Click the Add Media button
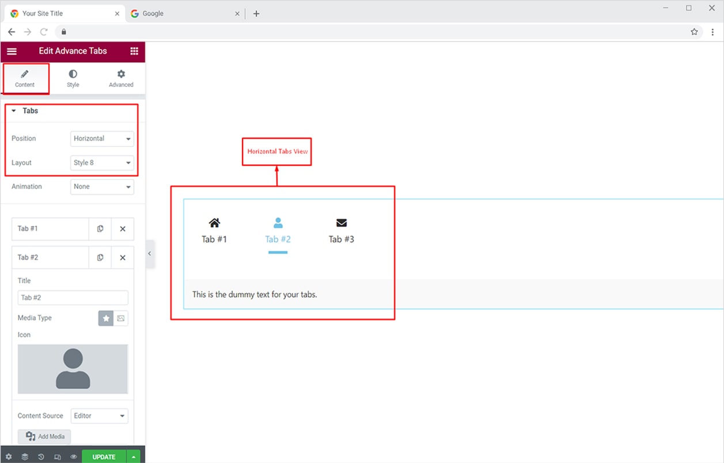This screenshot has height=463, width=724. [44, 437]
